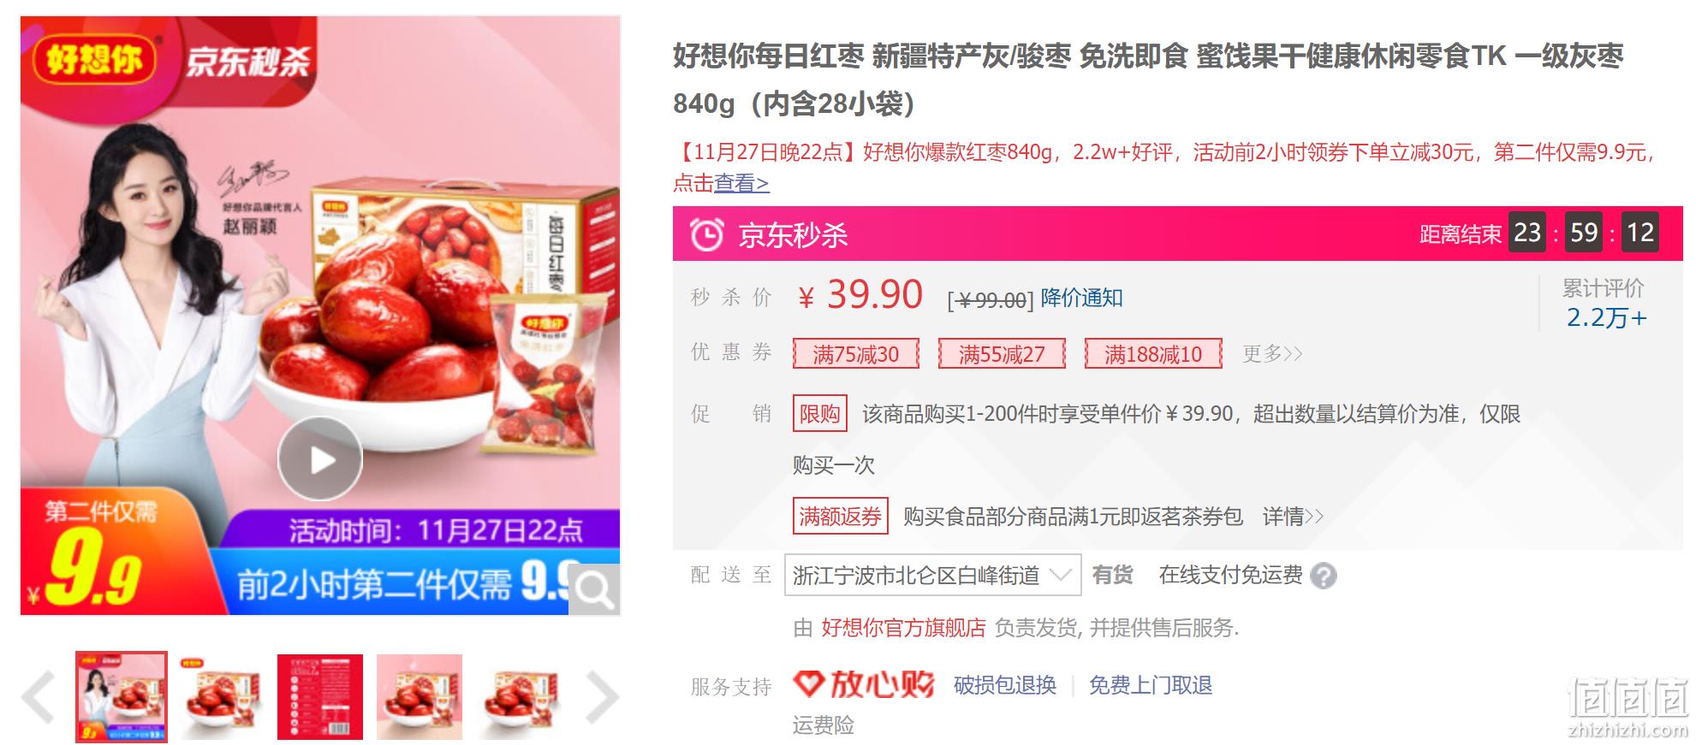
Task: Open the 好想你官方旗舰店 store link
Action: click(x=903, y=628)
